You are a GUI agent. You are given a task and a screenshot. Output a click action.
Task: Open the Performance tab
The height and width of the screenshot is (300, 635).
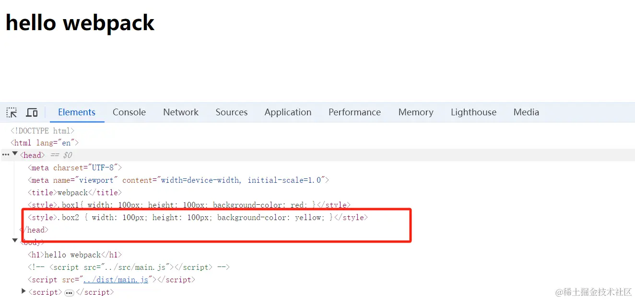click(354, 112)
